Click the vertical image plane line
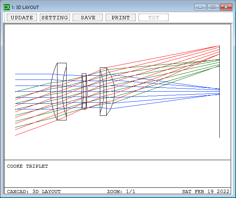Screen dimensions: 236x198 point(219,92)
